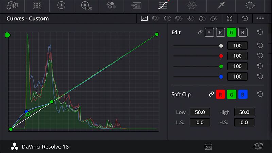Open the HDR palette
272x153 pixels.
click(x=86, y=5)
